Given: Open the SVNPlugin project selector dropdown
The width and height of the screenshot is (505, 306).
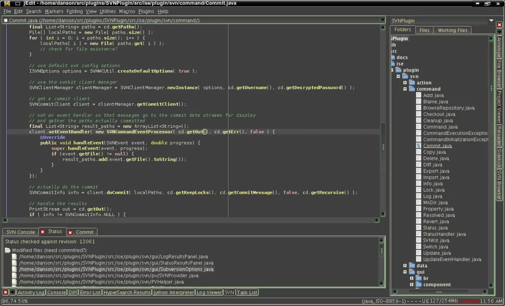Looking at the screenshot, I should (x=491, y=21).
